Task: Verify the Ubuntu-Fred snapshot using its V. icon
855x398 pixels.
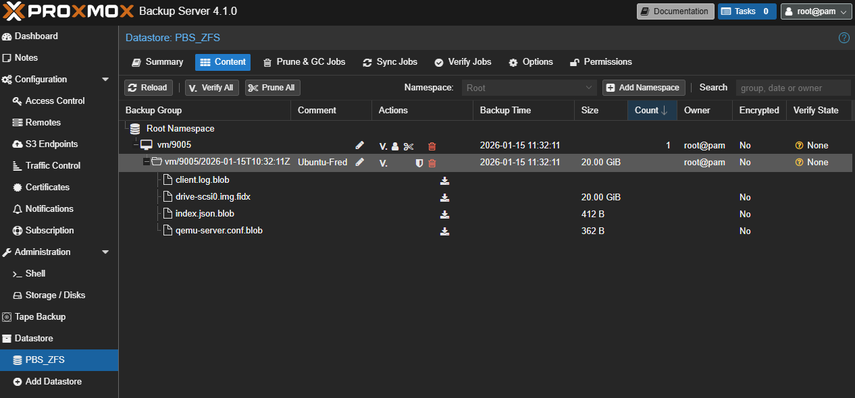Action: point(383,163)
